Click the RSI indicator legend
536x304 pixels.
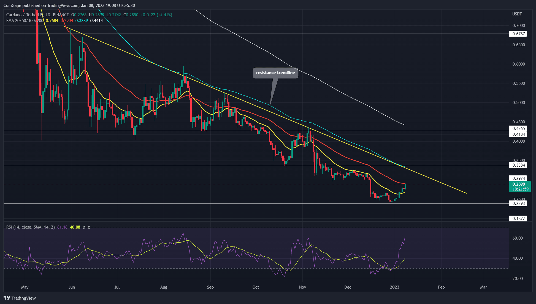31,227
